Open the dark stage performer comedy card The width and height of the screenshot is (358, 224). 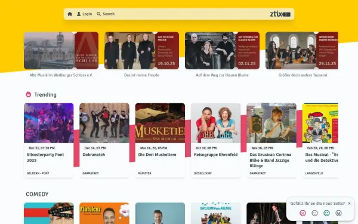point(267,213)
